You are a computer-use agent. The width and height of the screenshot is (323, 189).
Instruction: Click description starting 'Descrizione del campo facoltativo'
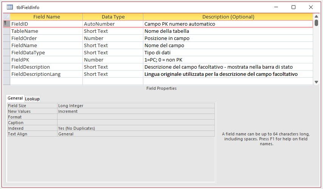228,67
